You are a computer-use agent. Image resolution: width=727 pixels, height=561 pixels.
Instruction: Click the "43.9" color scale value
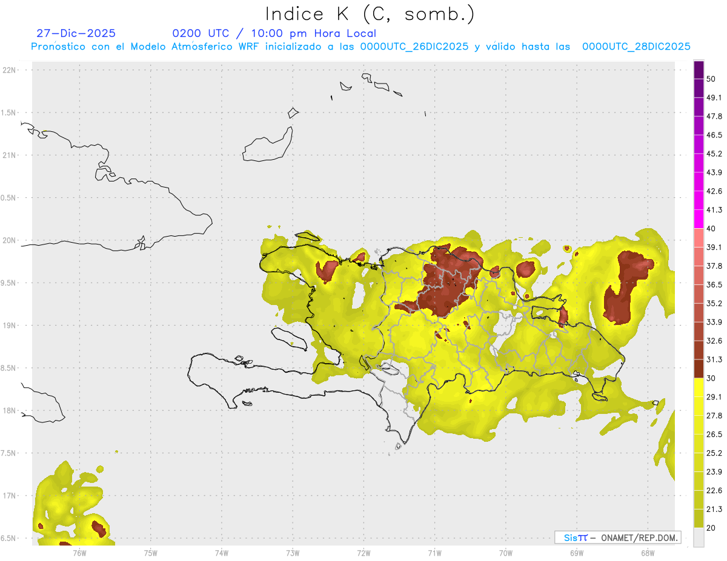pyautogui.click(x=714, y=172)
